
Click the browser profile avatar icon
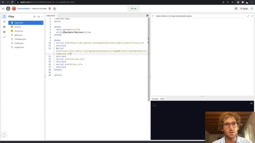pyautogui.click(x=247, y=2)
